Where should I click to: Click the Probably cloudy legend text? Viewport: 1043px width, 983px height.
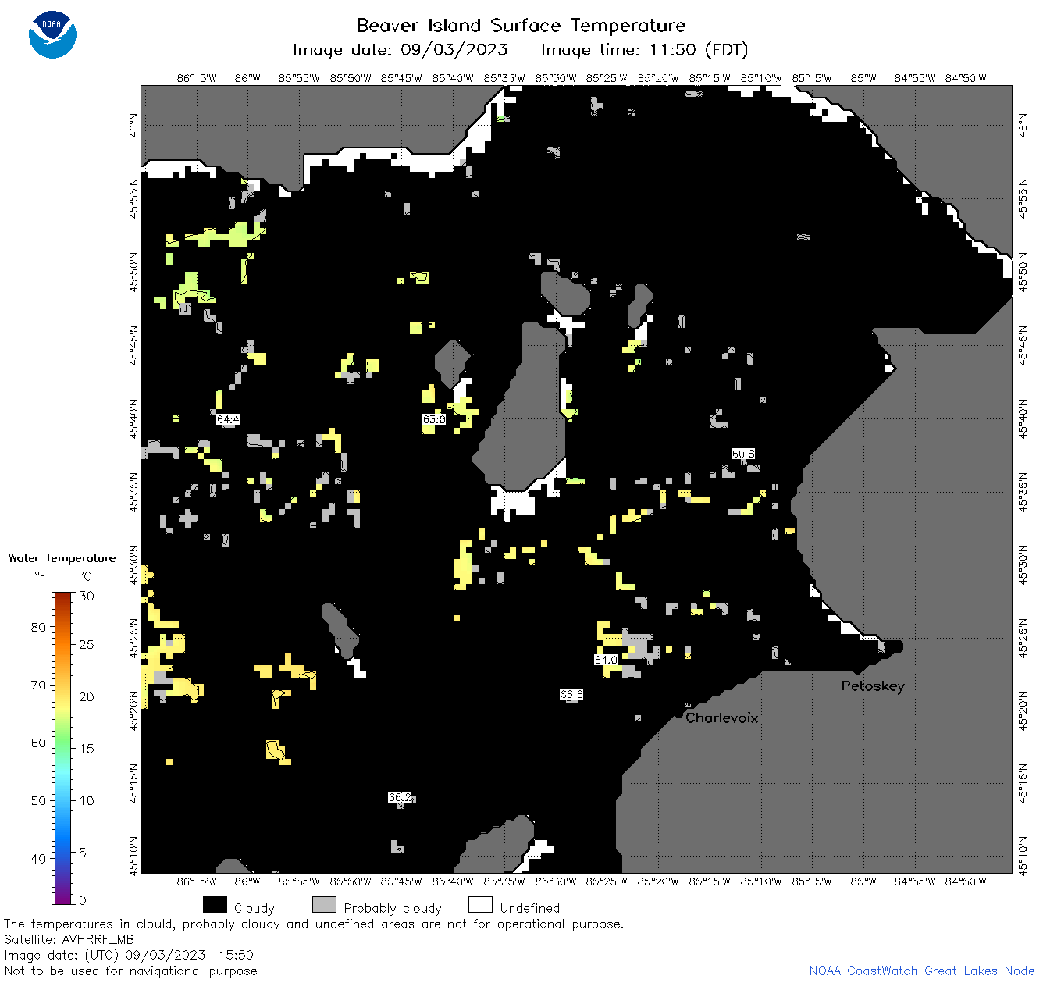(x=393, y=908)
